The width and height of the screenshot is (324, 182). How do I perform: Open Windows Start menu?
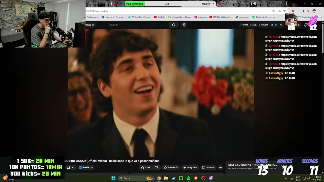click(113, 178)
